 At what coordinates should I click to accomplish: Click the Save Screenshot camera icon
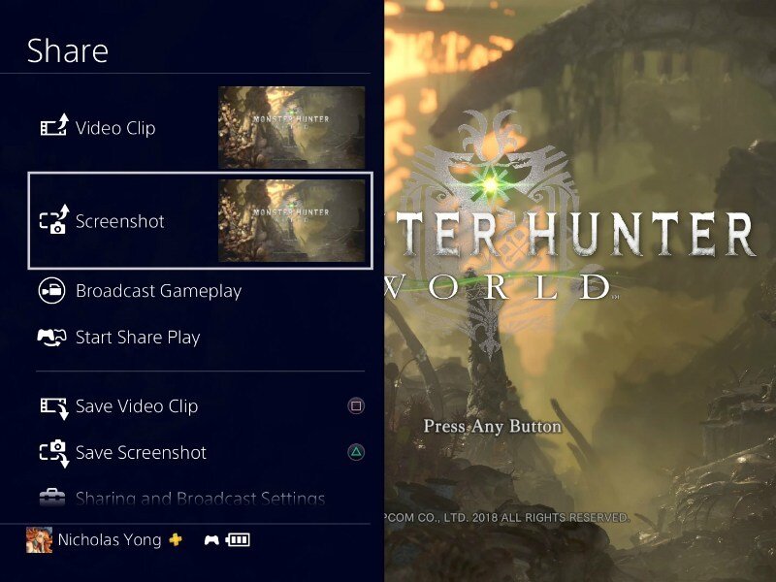click(x=54, y=453)
